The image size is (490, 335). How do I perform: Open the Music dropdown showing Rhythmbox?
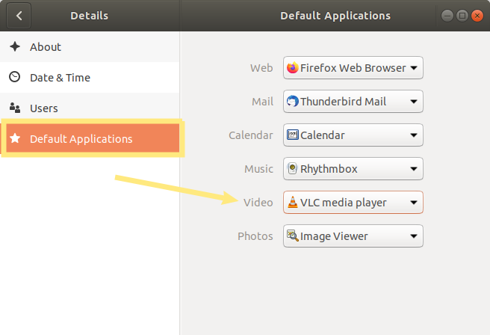(x=353, y=168)
